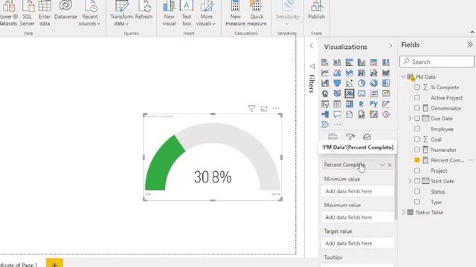The image size is (476, 267).
Task: Select the Funnel visual
Action: (x=337, y=83)
